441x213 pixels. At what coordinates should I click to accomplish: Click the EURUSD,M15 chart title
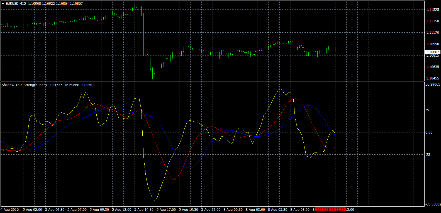click(16, 4)
